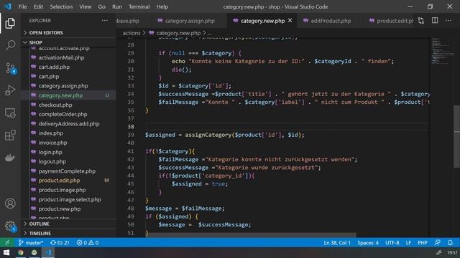Open the Manage gear icon
The height and width of the screenshot is (258, 460).
coord(10,226)
